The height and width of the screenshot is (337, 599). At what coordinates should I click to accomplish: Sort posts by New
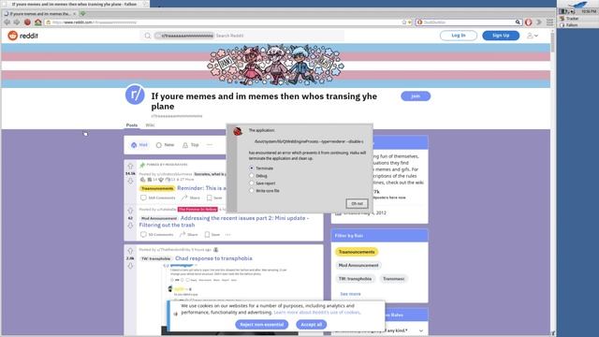point(165,145)
